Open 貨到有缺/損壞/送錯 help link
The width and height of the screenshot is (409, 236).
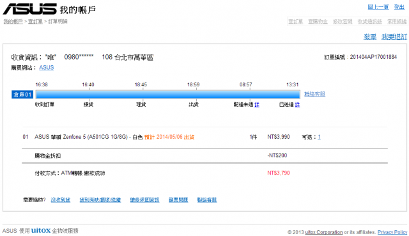point(100,200)
